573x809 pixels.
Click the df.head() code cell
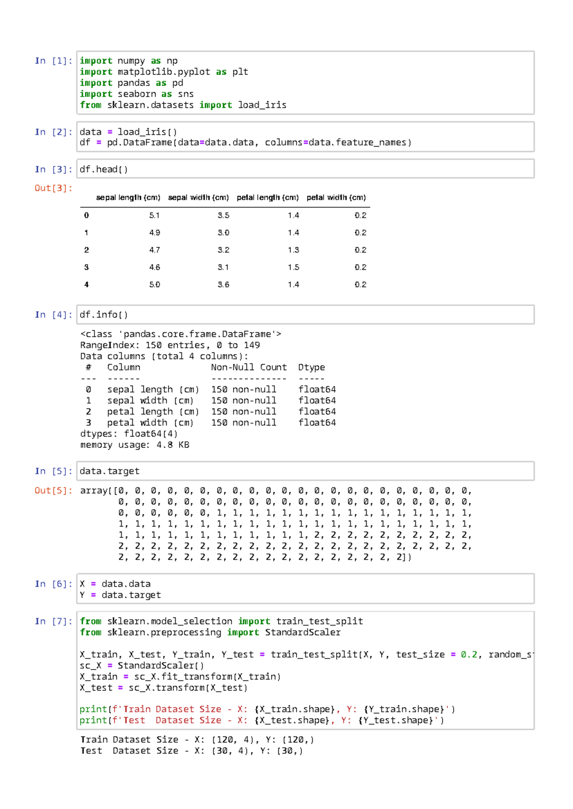305,169
